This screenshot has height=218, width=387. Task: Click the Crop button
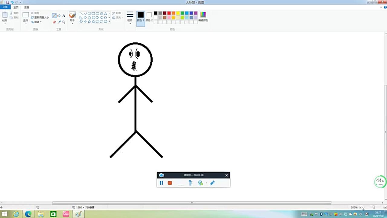35,13
